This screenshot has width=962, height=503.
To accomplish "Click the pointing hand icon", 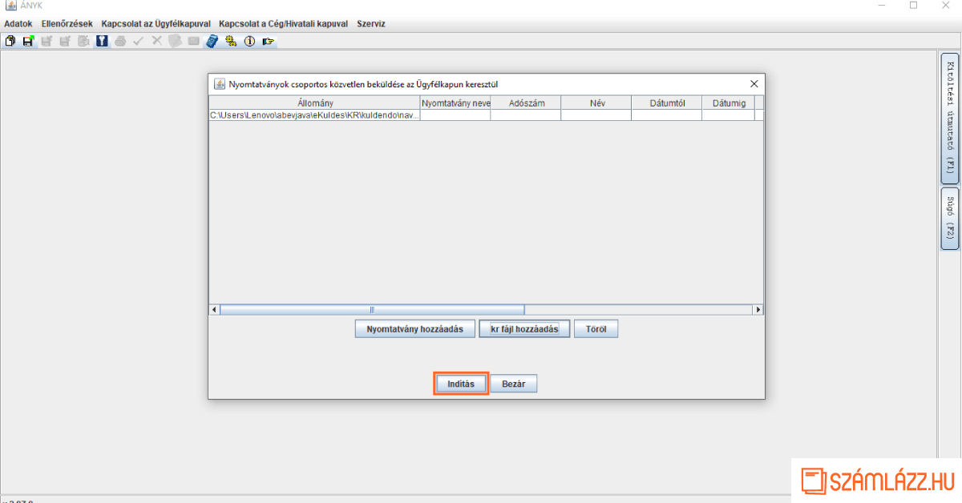I will (268, 41).
